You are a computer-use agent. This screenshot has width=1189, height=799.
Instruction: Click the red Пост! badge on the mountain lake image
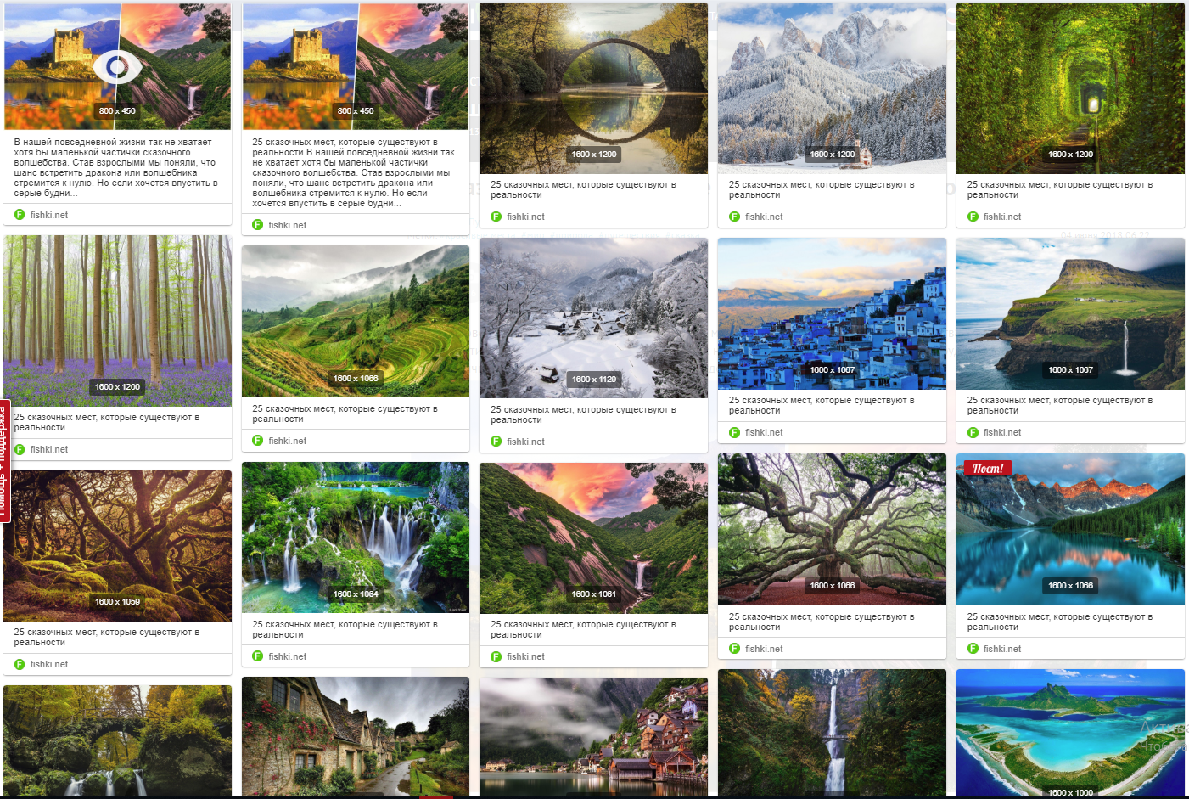point(988,468)
